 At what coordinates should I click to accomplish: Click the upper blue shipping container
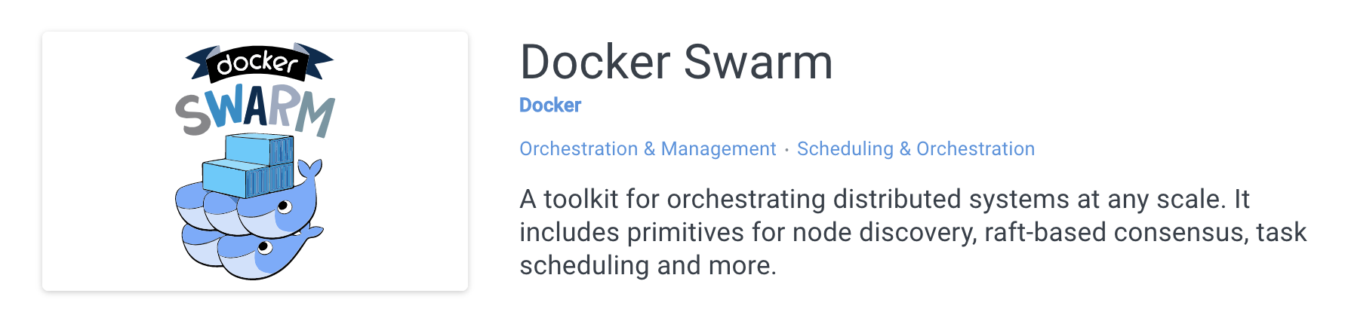pyautogui.click(x=258, y=149)
